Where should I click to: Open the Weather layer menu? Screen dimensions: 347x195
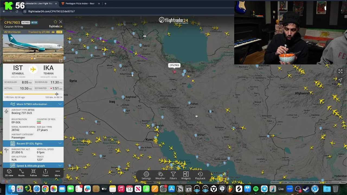(x=160, y=175)
